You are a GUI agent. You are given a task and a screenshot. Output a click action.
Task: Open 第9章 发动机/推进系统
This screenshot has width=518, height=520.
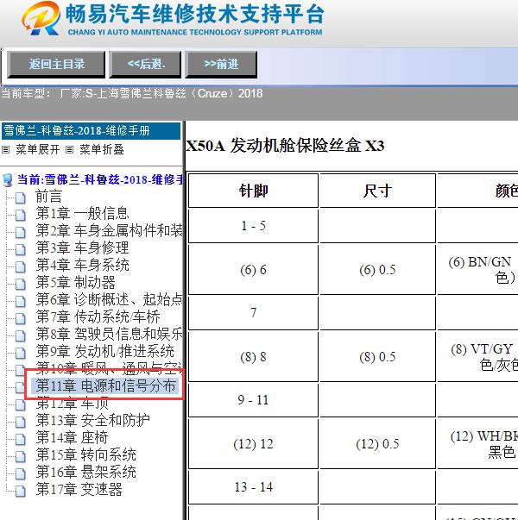point(105,351)
